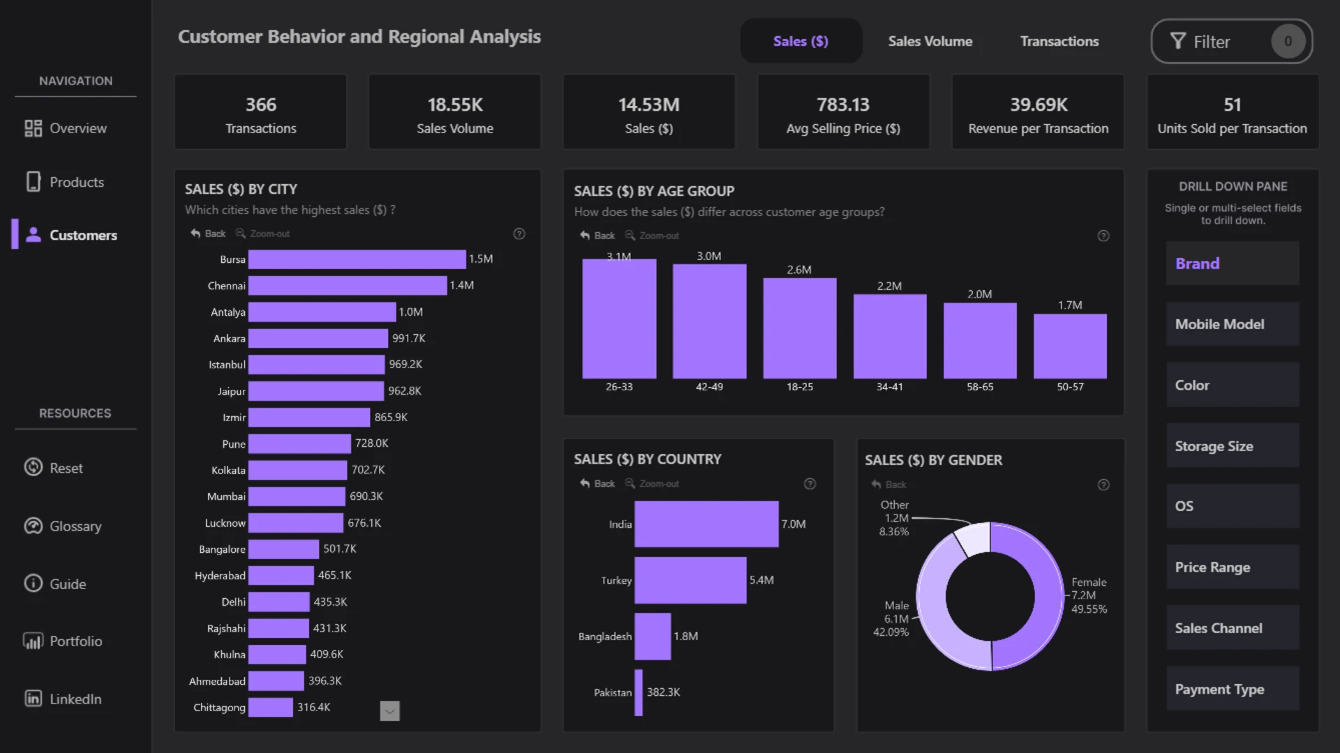Switch to the Transactions tab

[x=1059, y=41]
